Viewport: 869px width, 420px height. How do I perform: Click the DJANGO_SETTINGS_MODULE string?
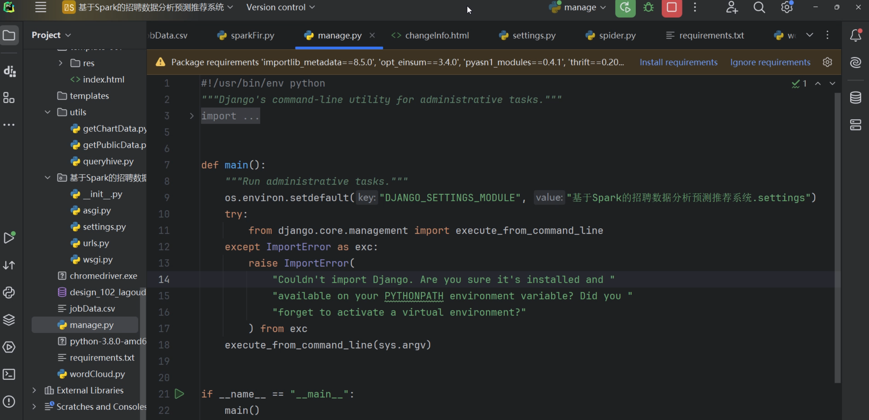(x=450, y=198)
